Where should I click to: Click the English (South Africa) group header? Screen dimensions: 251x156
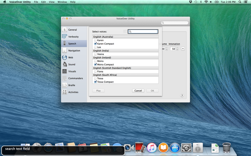coord(125,75)
